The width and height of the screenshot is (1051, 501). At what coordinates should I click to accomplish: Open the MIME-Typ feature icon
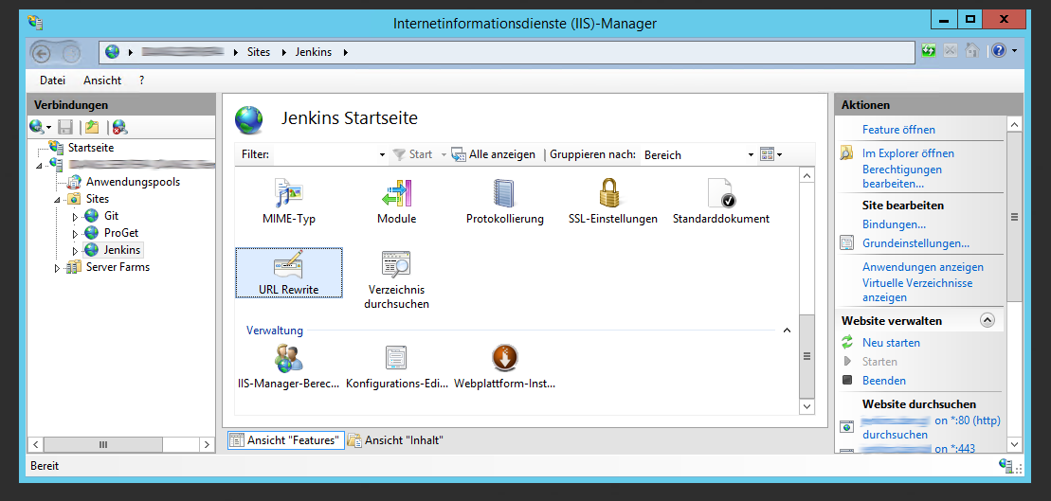tap(289, 194)
